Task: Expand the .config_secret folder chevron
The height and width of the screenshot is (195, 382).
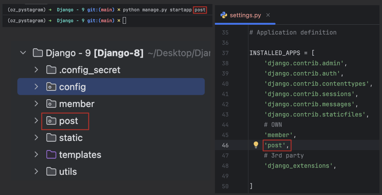Action: pos(36,70)
